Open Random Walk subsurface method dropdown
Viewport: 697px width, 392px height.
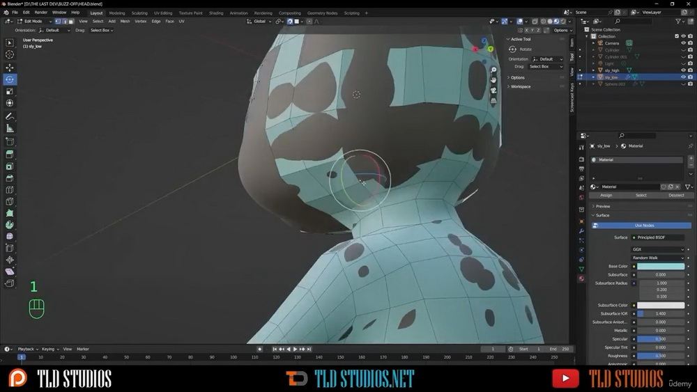658,258
